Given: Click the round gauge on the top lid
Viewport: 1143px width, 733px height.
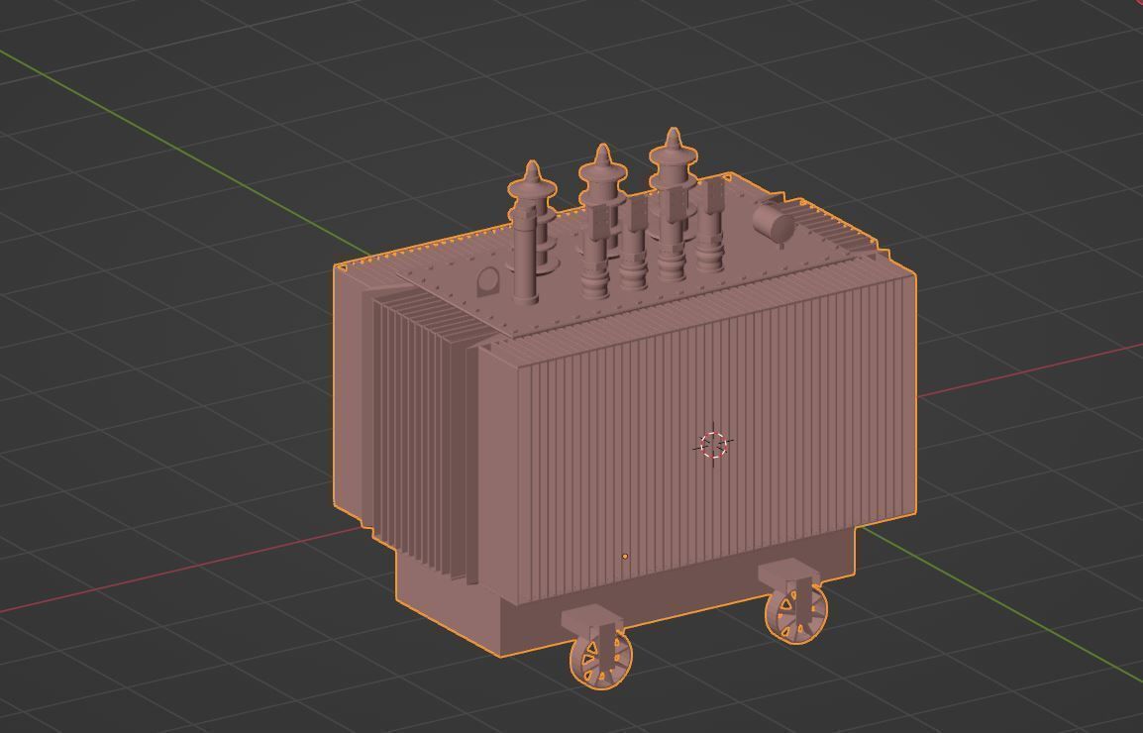Looking at the screenshot, I should [x=487, y=281].
